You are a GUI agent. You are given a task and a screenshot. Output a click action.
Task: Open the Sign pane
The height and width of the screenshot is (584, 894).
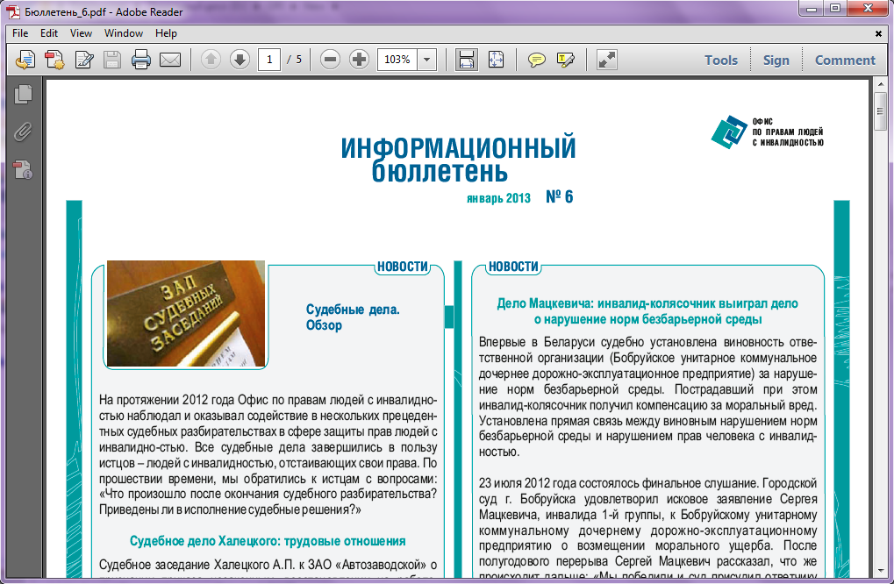[776, 60]
